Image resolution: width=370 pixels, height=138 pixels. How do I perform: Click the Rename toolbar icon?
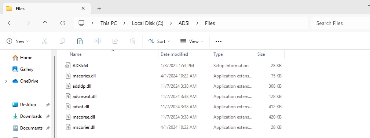point(98,41)
